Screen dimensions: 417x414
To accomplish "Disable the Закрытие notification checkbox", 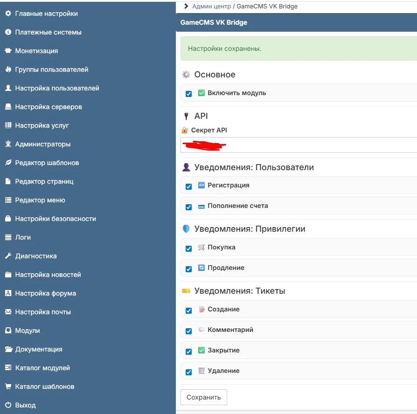I will [x=188, y=352].
